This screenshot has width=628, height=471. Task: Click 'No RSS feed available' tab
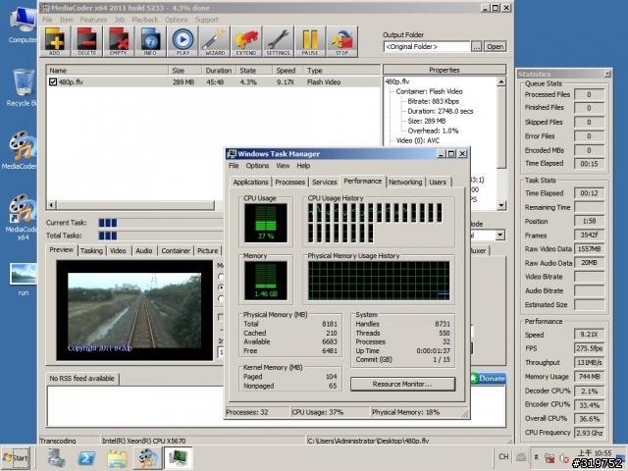click(82, 379)
